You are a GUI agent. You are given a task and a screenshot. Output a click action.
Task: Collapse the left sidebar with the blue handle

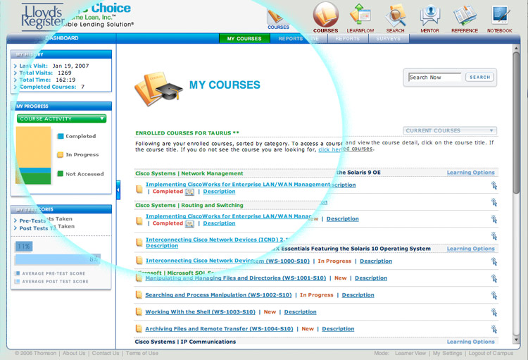[x=118, y=190]
